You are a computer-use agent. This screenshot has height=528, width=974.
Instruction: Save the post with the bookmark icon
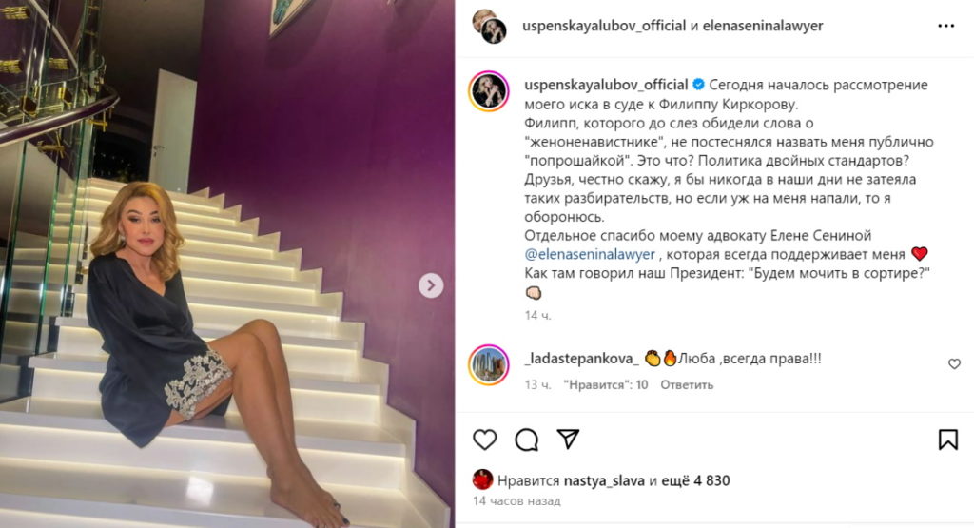click(x=948, y=440)
